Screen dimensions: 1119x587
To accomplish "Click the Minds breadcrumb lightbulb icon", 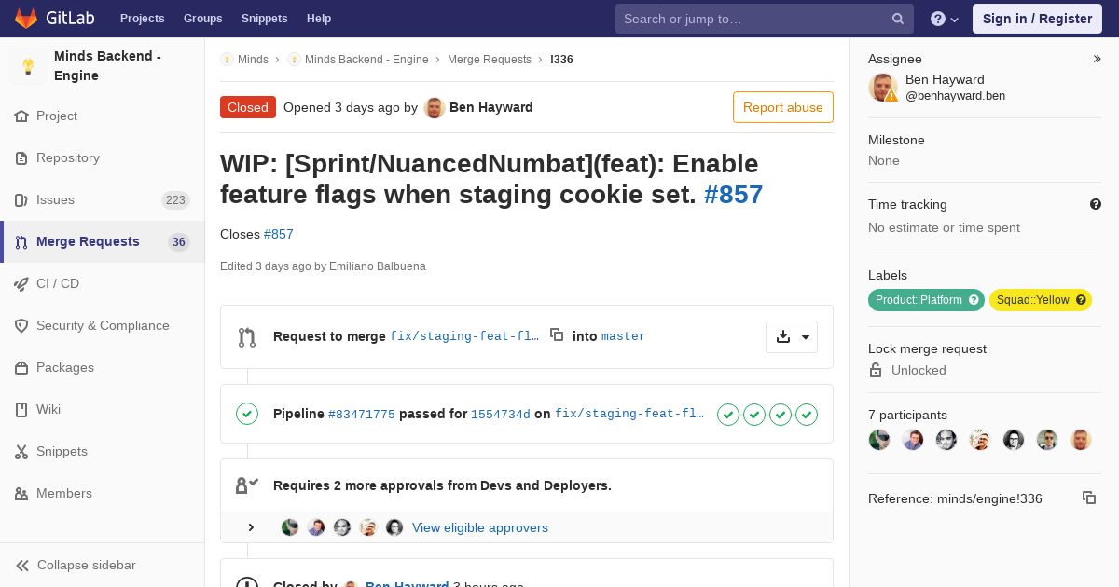I will click(x=227, y=59).
